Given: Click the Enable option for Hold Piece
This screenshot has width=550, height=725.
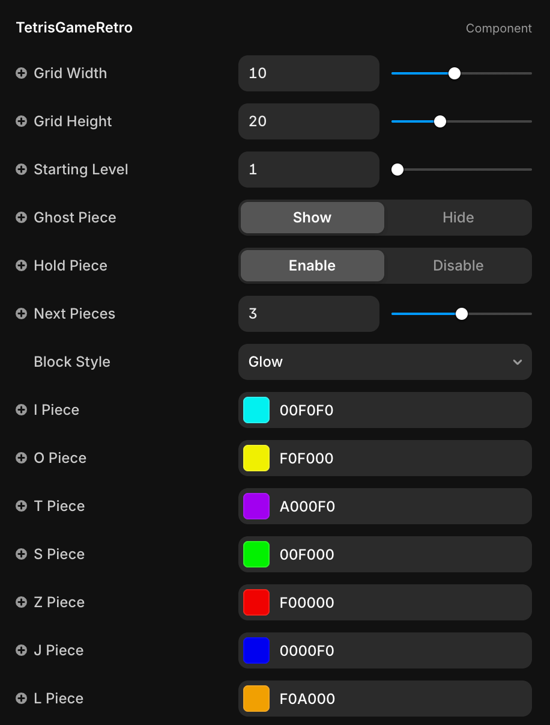Looking at the screenshot, I should click(x=312, y=266).
